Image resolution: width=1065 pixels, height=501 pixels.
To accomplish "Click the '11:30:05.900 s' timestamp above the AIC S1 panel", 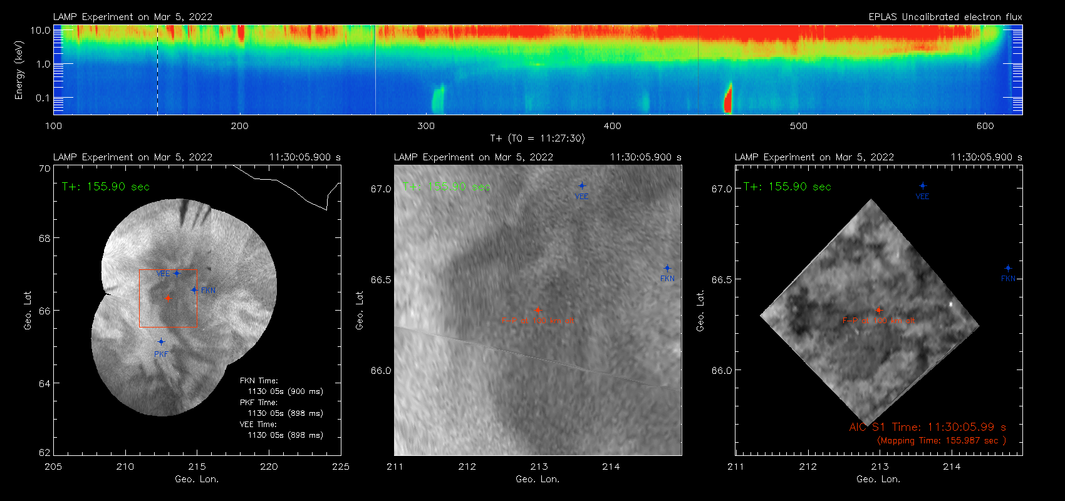I will pos(987,157).
